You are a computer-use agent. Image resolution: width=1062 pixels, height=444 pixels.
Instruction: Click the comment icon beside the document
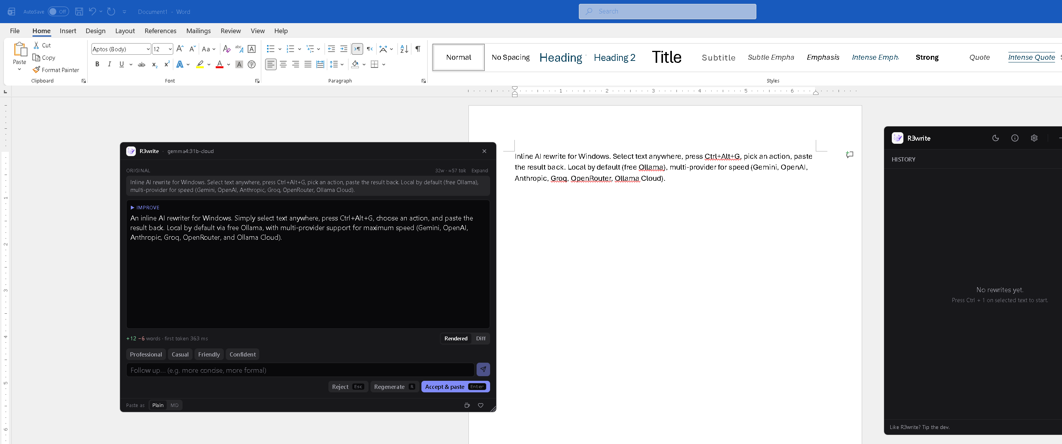point(849,155)
